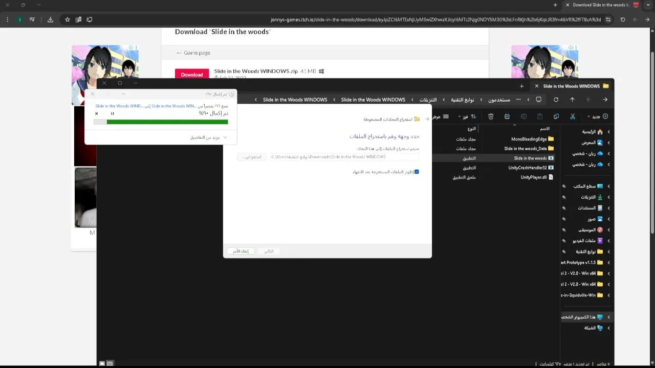Screen dimensions: 655x368
Task: Open Desktop (سطح المكتب) in navigation pane
Action: 588,186
